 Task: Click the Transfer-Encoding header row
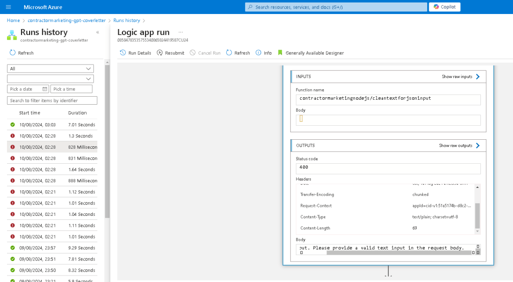386,194
